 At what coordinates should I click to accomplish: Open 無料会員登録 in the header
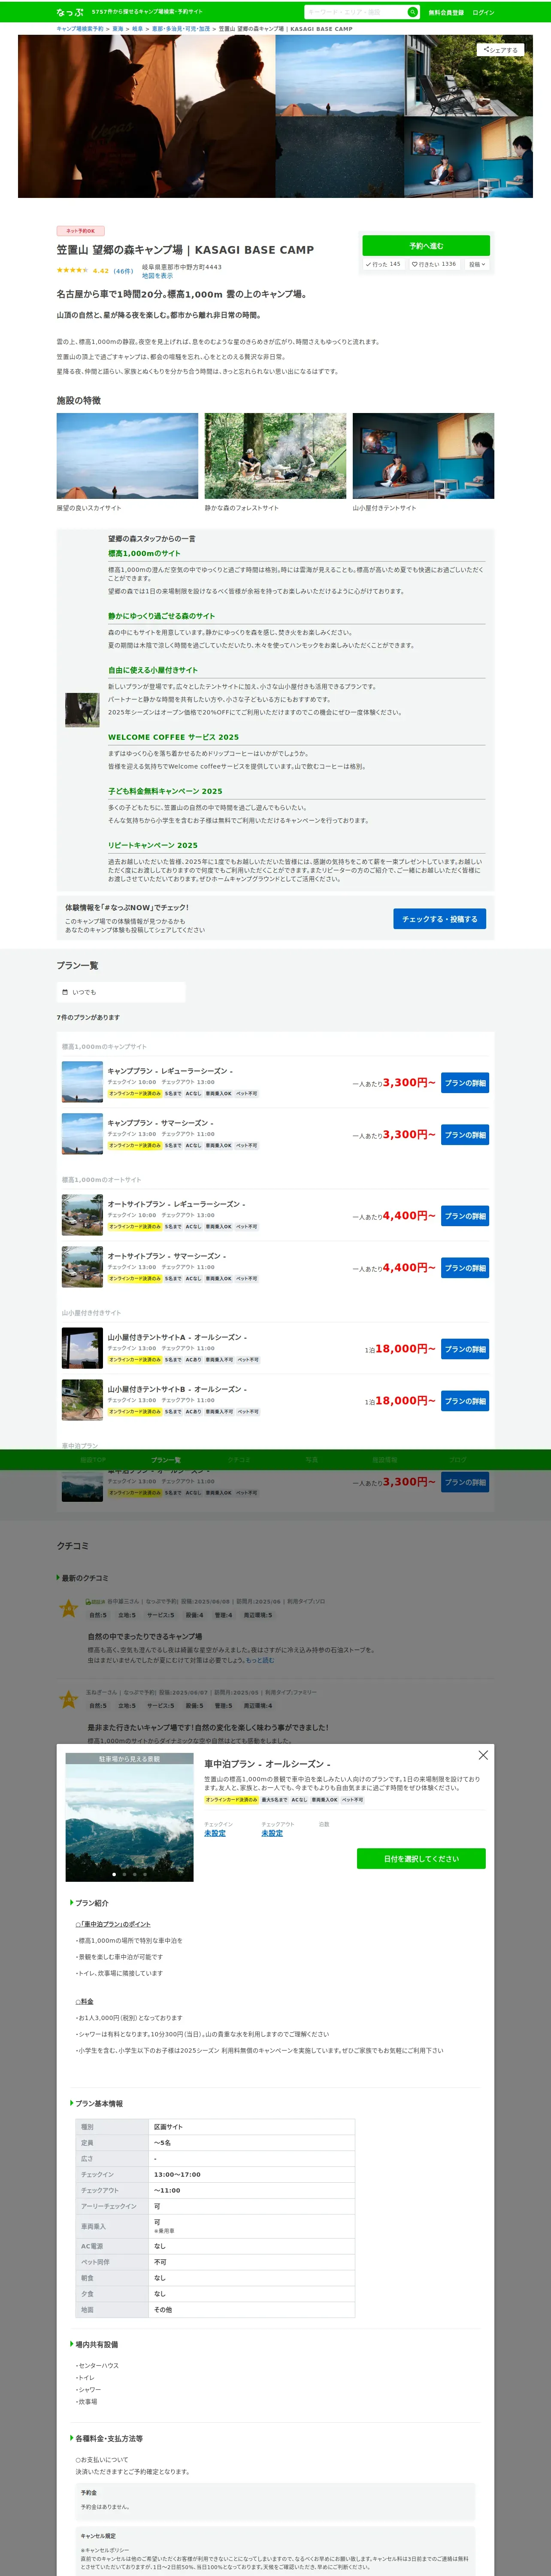coord(446,12)
